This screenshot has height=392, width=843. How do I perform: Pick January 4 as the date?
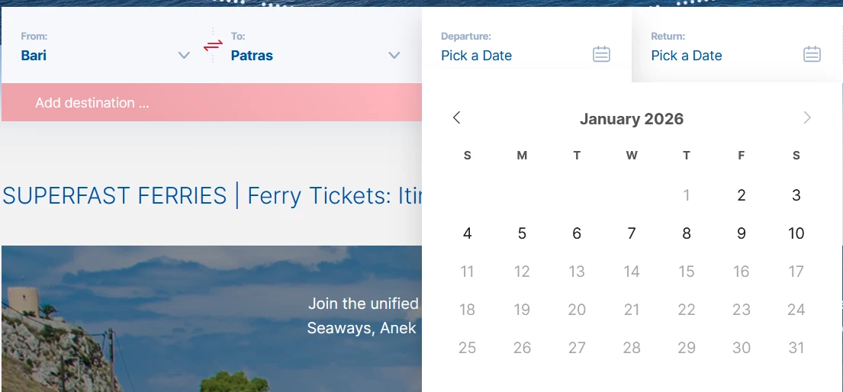coord(468,233)
